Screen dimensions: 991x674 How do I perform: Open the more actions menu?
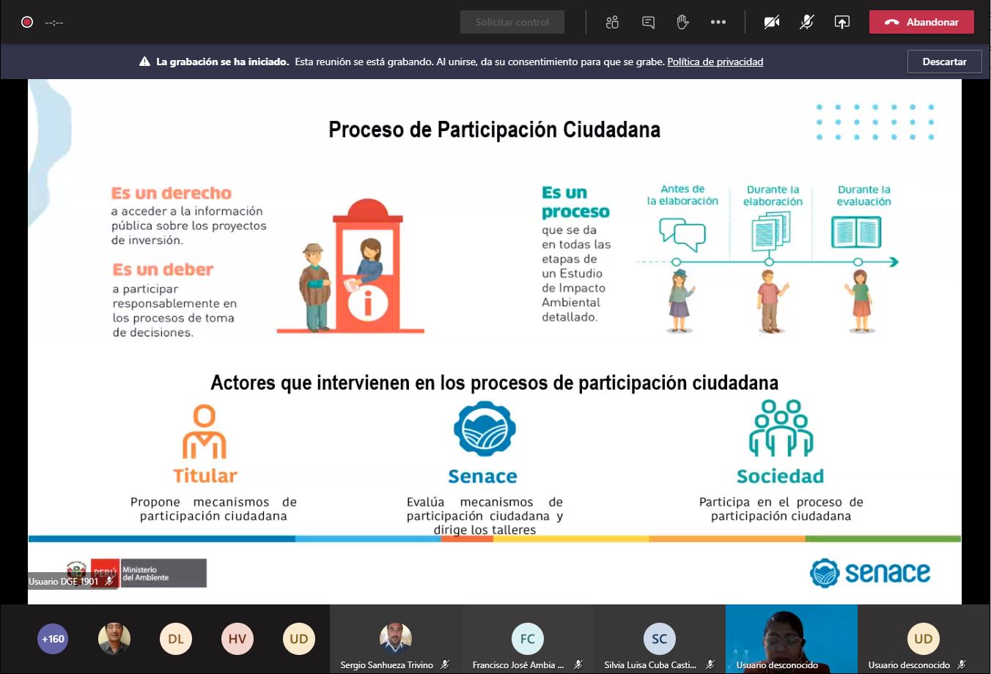(718, 22)
